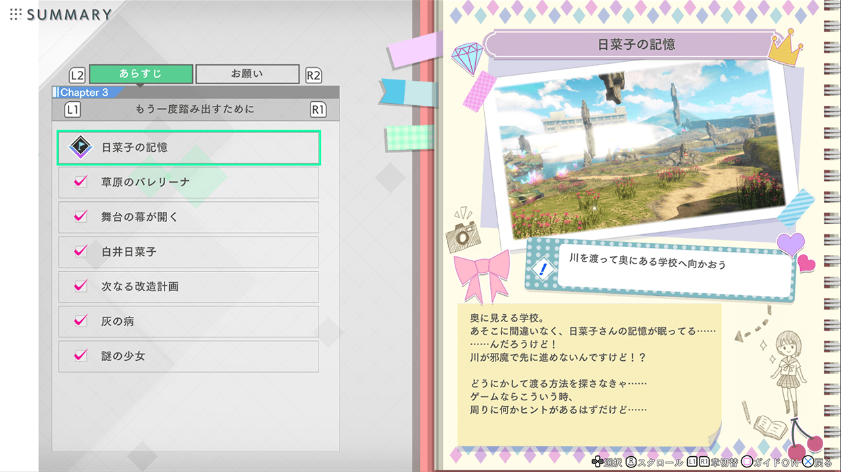
Task: Click the L1 R1 章切替 hint
Action: tap(713, 463)
